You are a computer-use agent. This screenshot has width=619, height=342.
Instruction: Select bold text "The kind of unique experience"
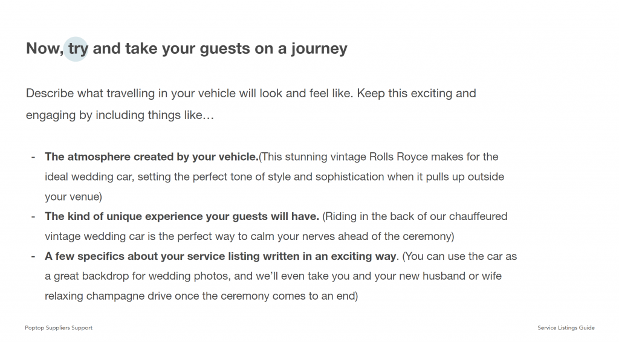(121, 216)
